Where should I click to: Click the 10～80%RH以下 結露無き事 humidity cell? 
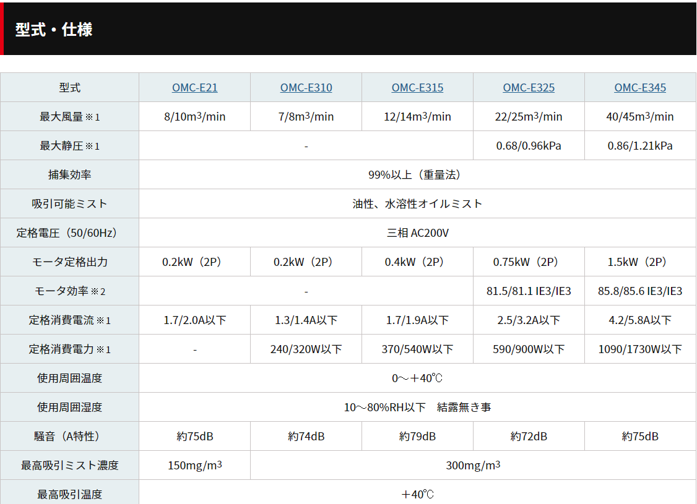point(417,407)
